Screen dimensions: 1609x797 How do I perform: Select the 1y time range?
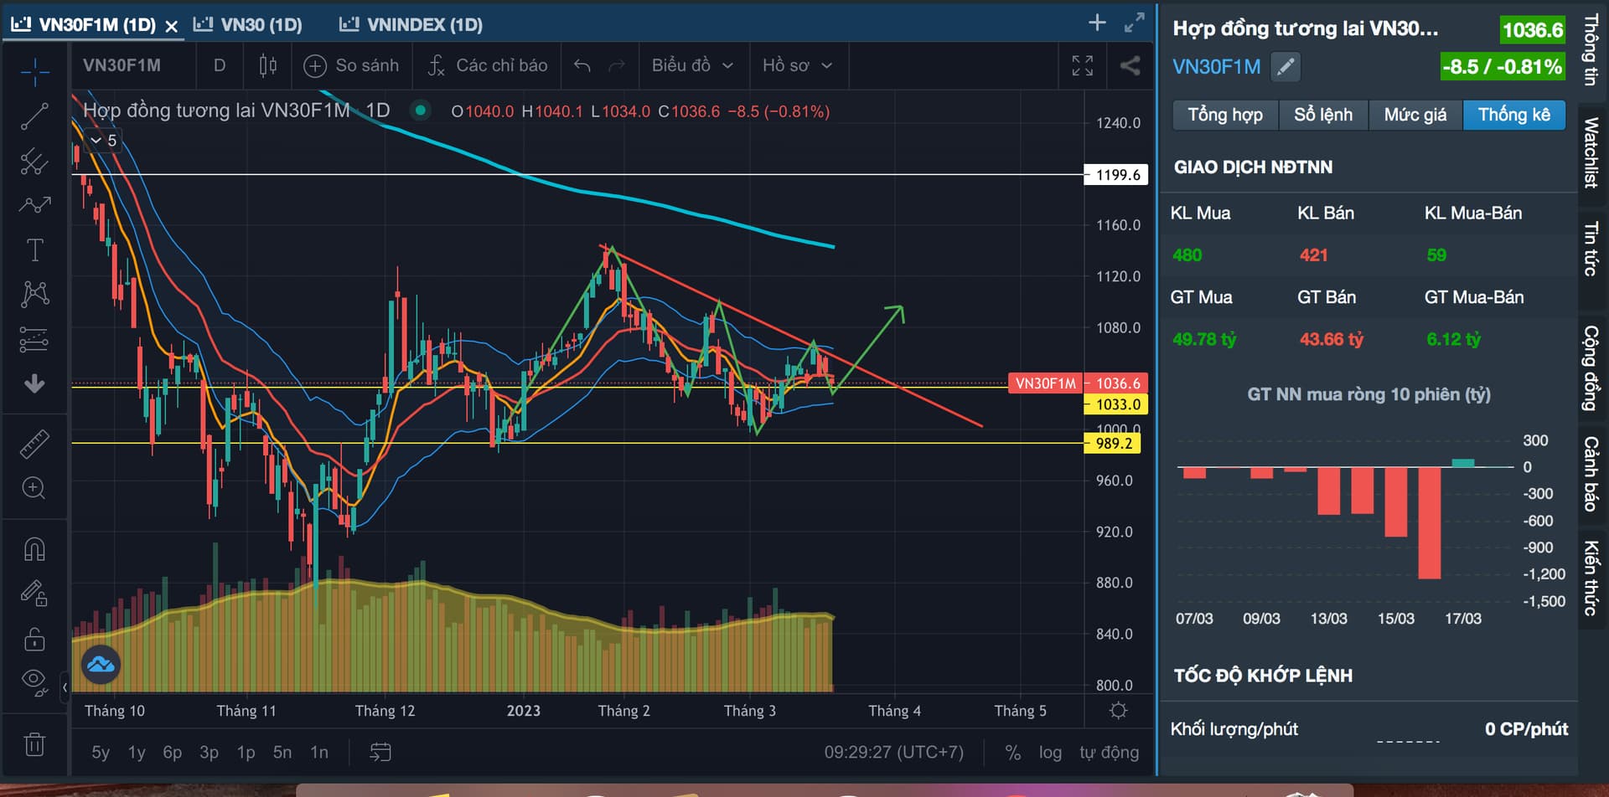point(137,753)
